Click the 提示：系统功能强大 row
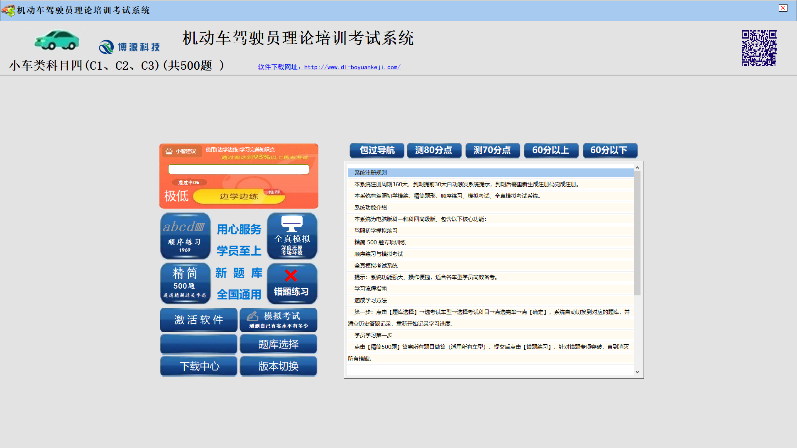The image size is (797, 448). (490, 277)
